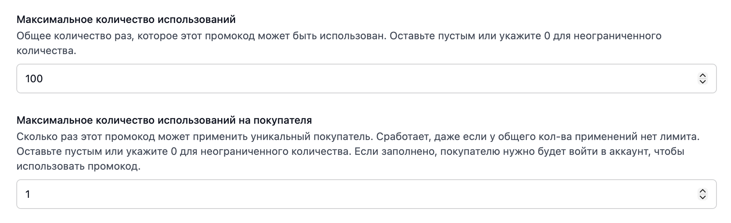Click the down arrow in the 100 field
The width and height of the screenshot is (731, 223).
(x=702, y=82)
